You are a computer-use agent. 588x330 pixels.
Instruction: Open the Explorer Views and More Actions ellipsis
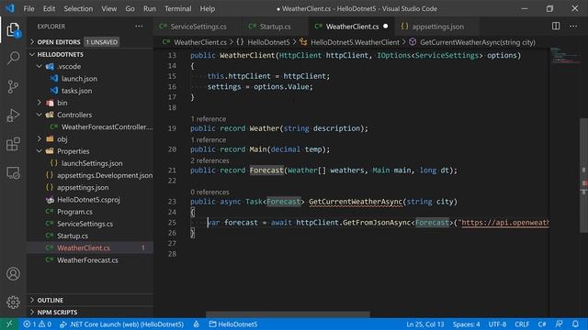click(139, 27)
